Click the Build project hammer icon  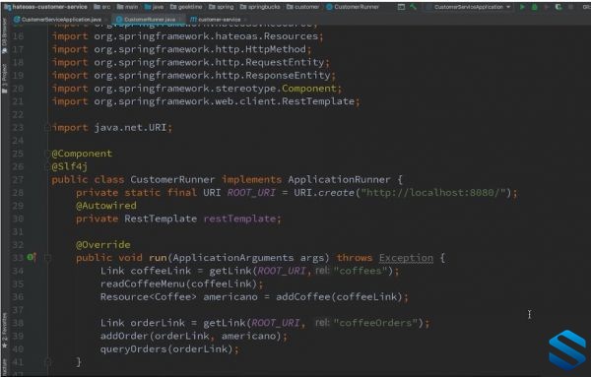point(413,7)
